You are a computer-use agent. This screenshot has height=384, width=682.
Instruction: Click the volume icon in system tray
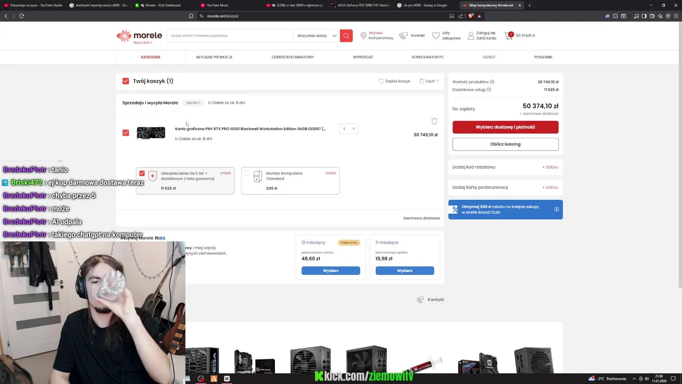(647, 379)
